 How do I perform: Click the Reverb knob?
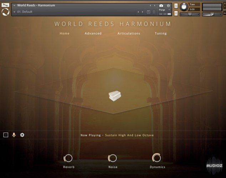[x=68, y=158]
